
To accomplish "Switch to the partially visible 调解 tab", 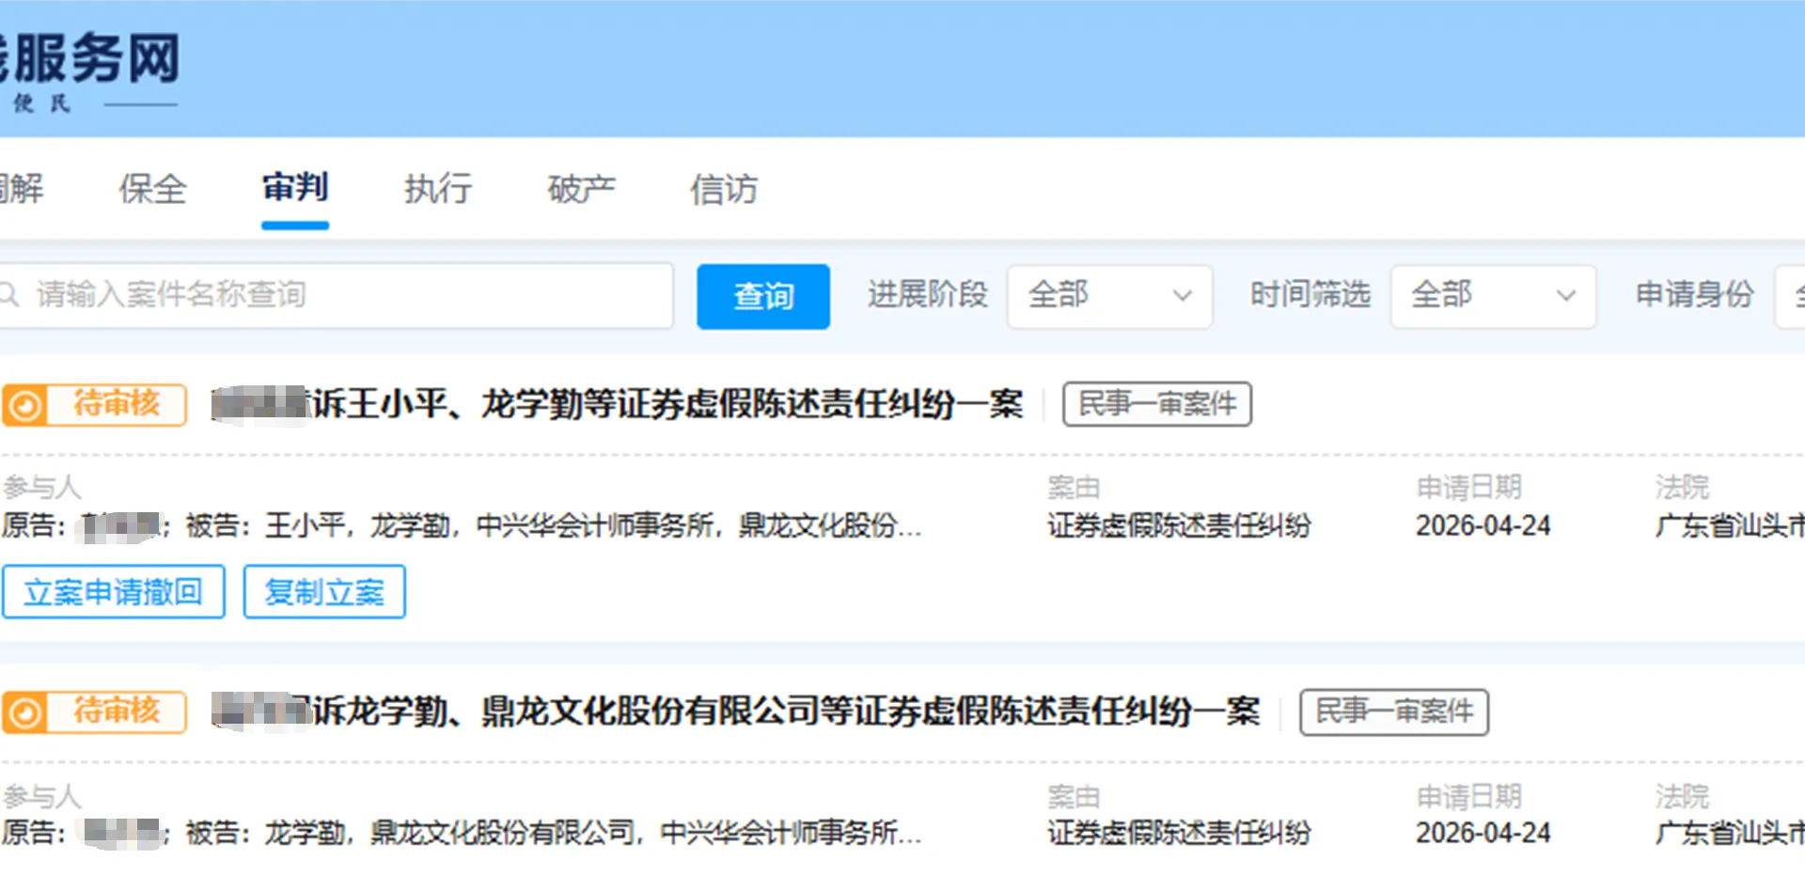I will tap(22, 189).
